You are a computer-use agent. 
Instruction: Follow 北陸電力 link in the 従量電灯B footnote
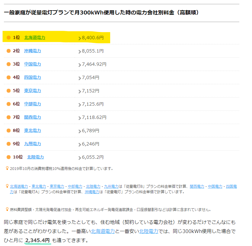(x=93, y=186)
